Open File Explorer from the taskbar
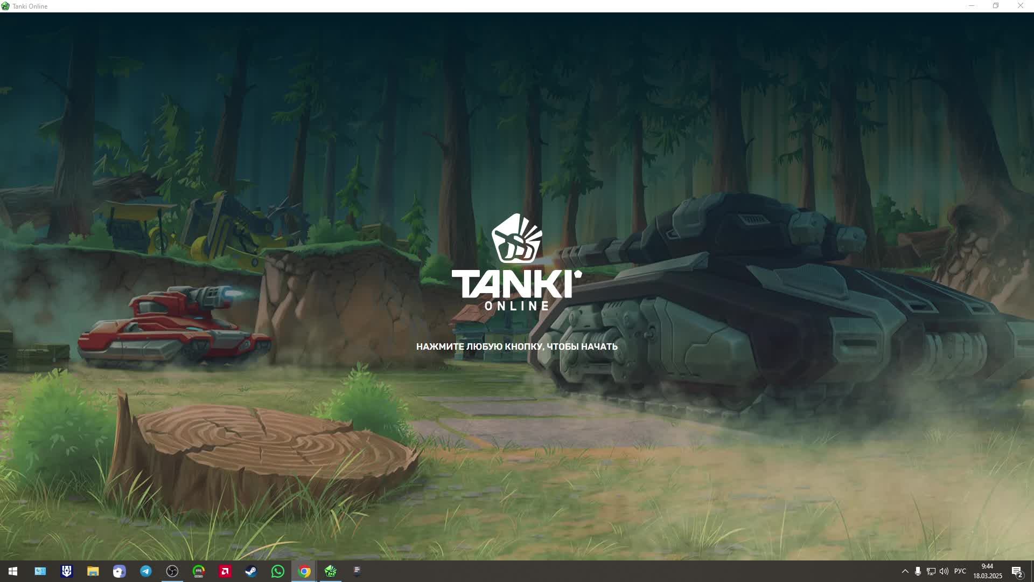1034x582 pixels. [93, 571]
